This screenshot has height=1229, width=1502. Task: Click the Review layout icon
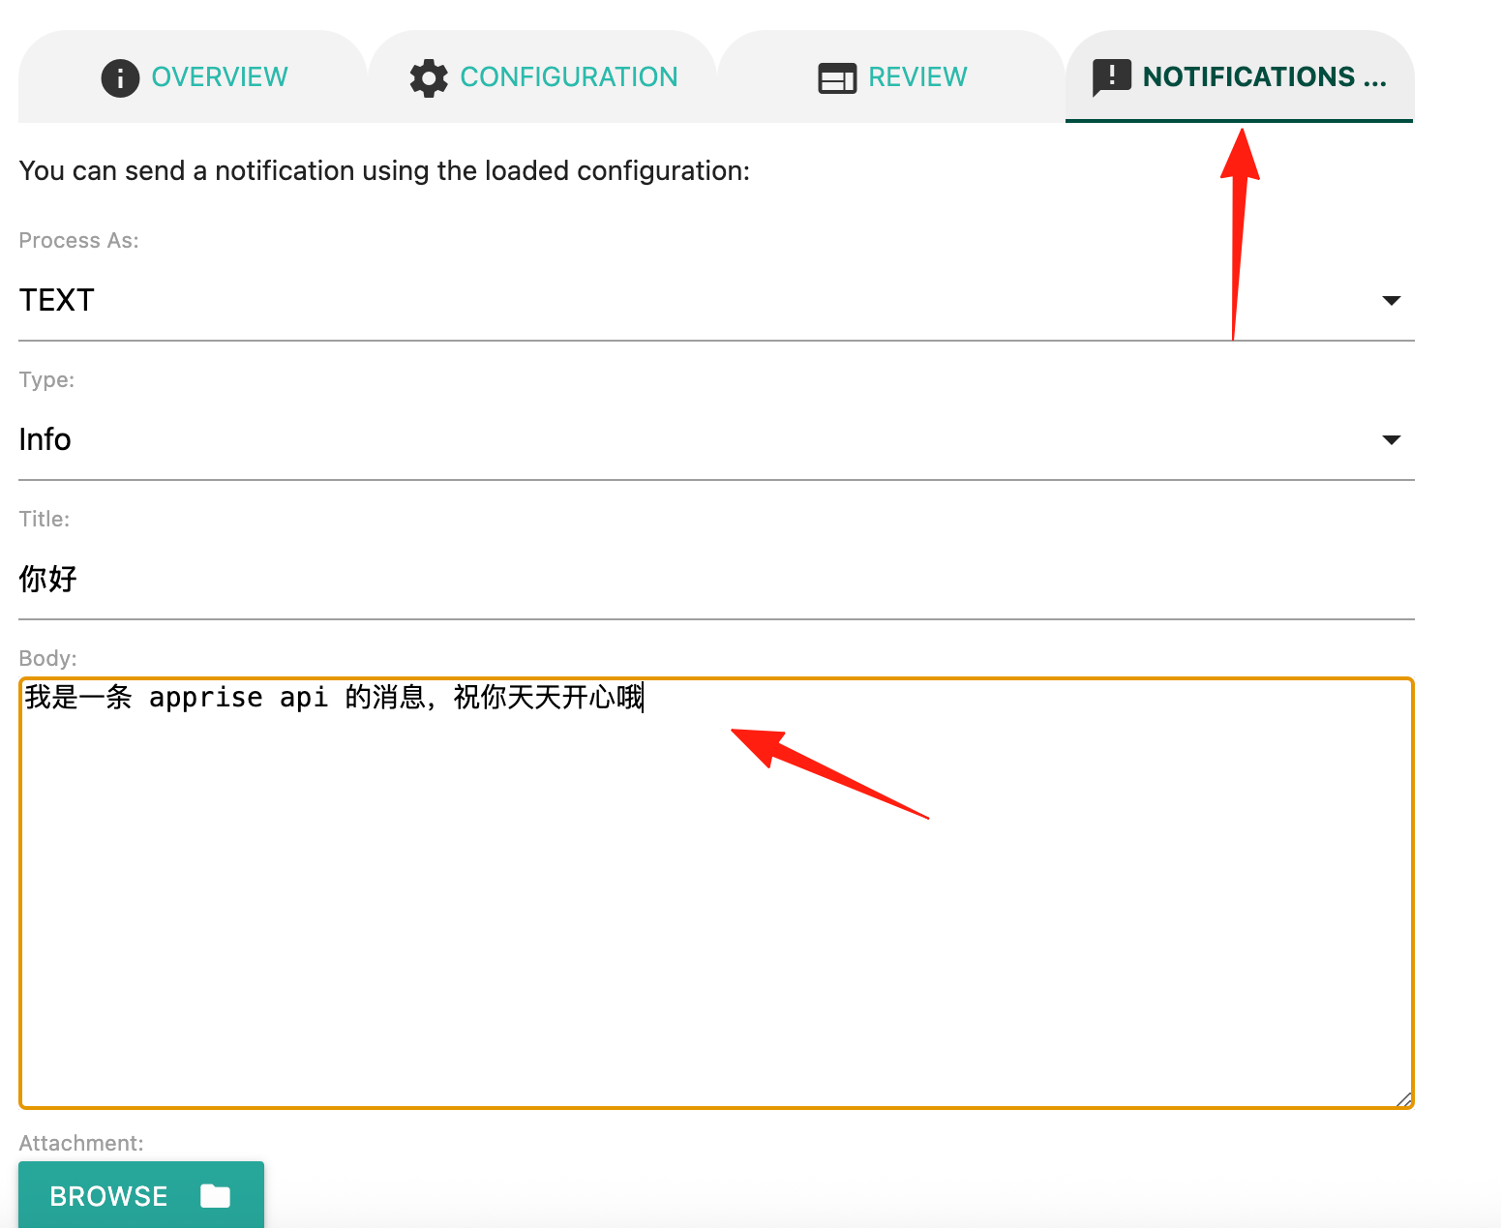pyautogui.click(x=837, y=77)
